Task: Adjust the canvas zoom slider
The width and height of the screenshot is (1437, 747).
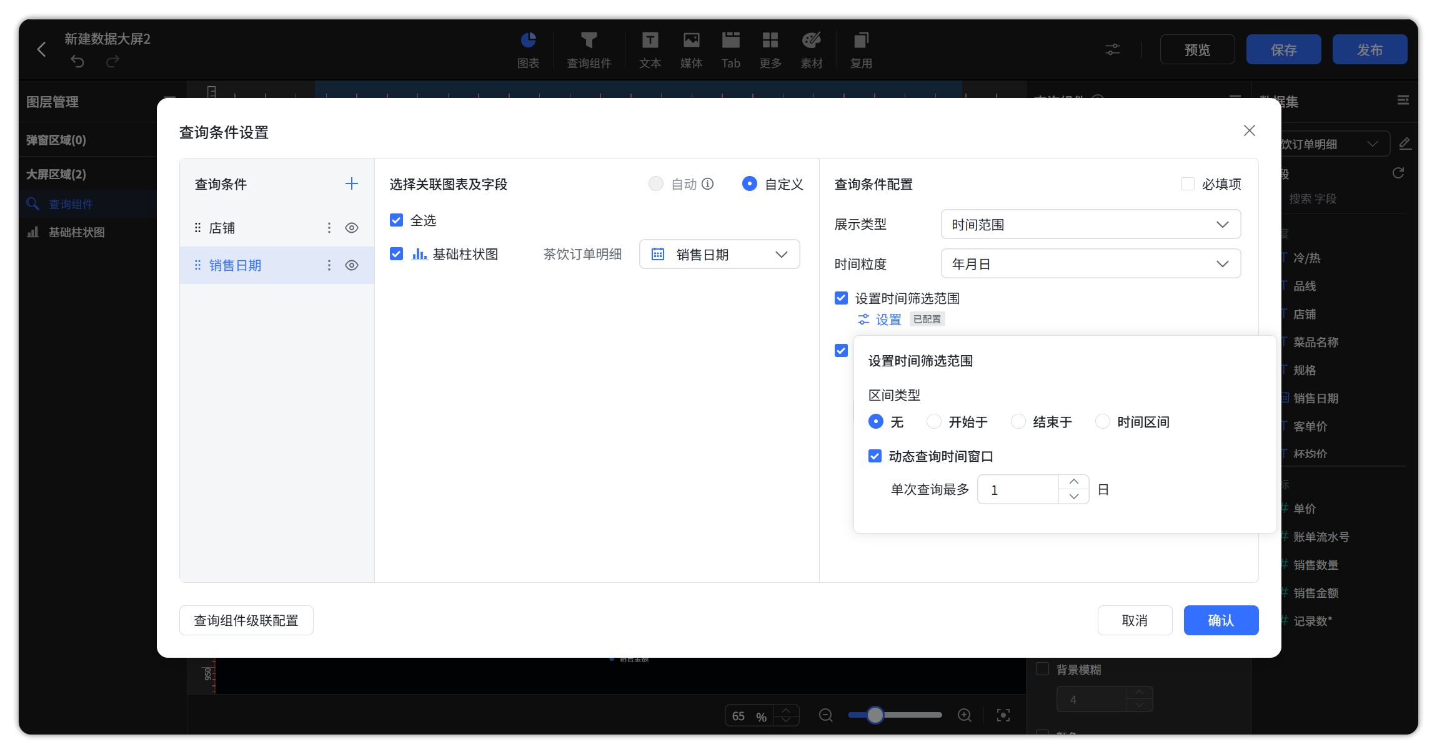Action: coord(875,715)
